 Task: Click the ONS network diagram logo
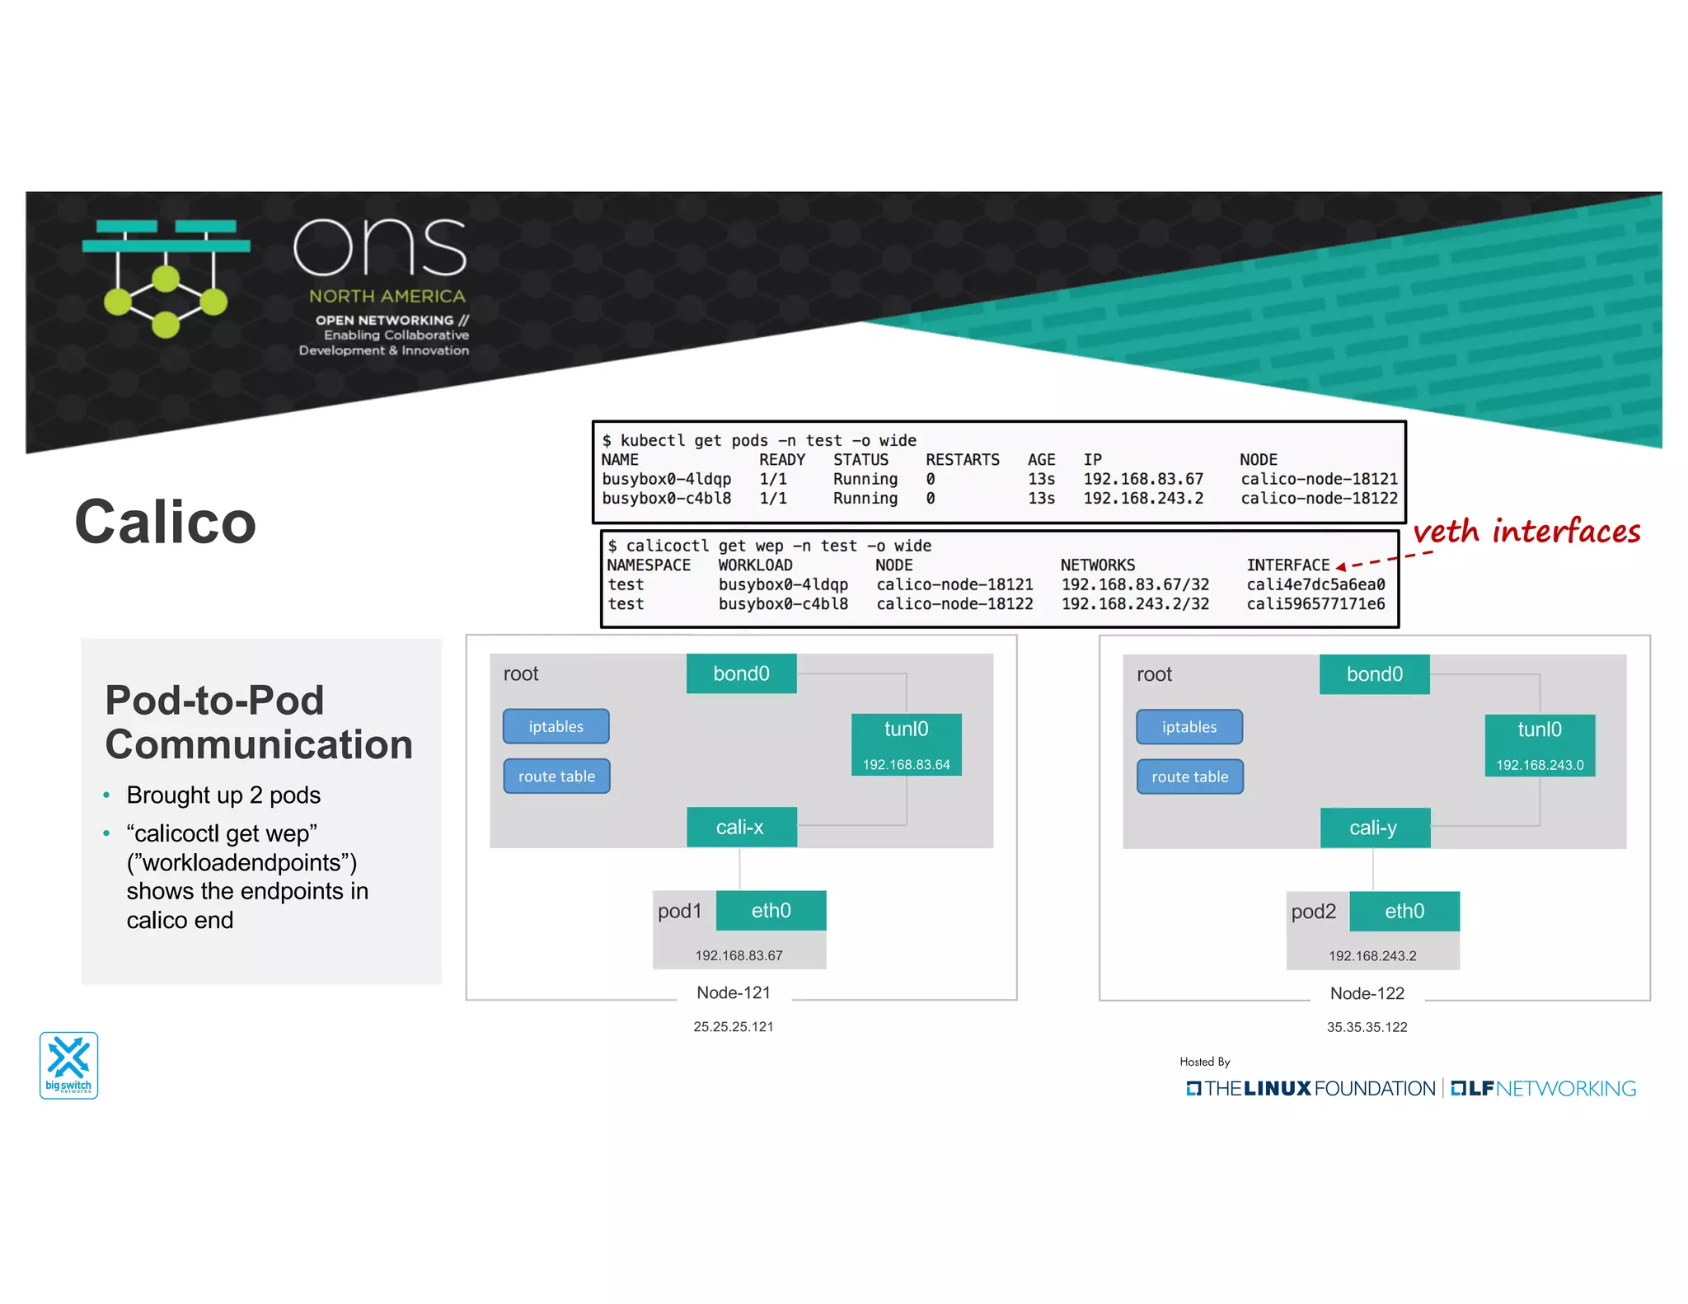coord(166,277)
